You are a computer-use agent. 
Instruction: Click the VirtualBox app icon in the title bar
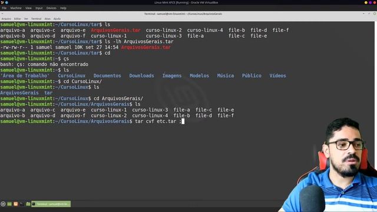2,2
